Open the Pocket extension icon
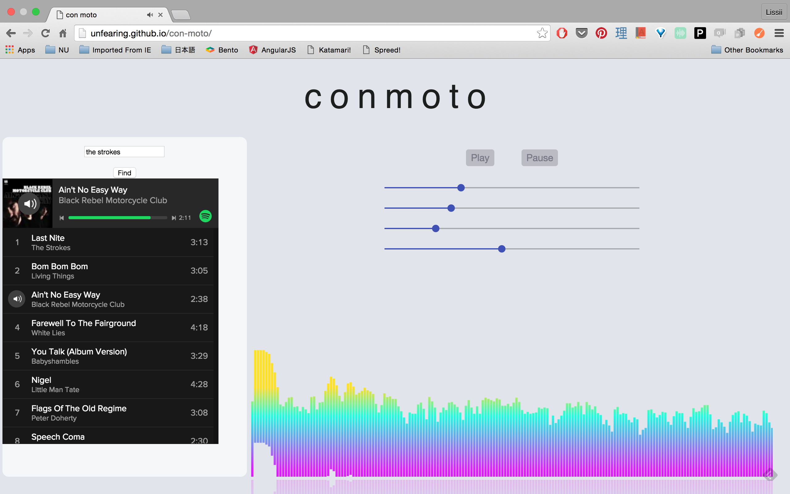The height and width of the screenshot is (494, 790). pyautogui.click(x=581, y=33)
